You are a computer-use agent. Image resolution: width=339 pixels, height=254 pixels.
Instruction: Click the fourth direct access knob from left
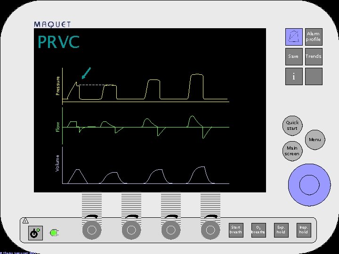tap(210, 230)
